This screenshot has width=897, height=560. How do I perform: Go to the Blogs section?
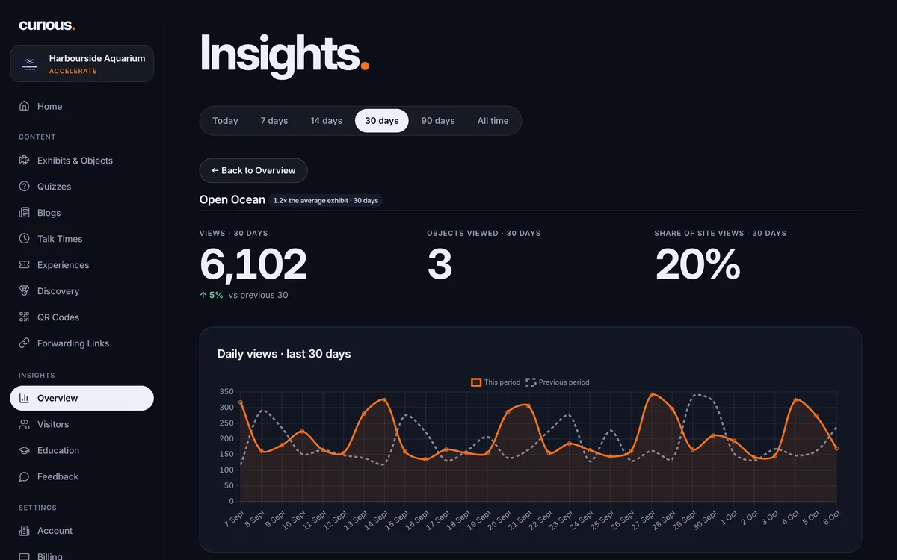tap(81, 213)
